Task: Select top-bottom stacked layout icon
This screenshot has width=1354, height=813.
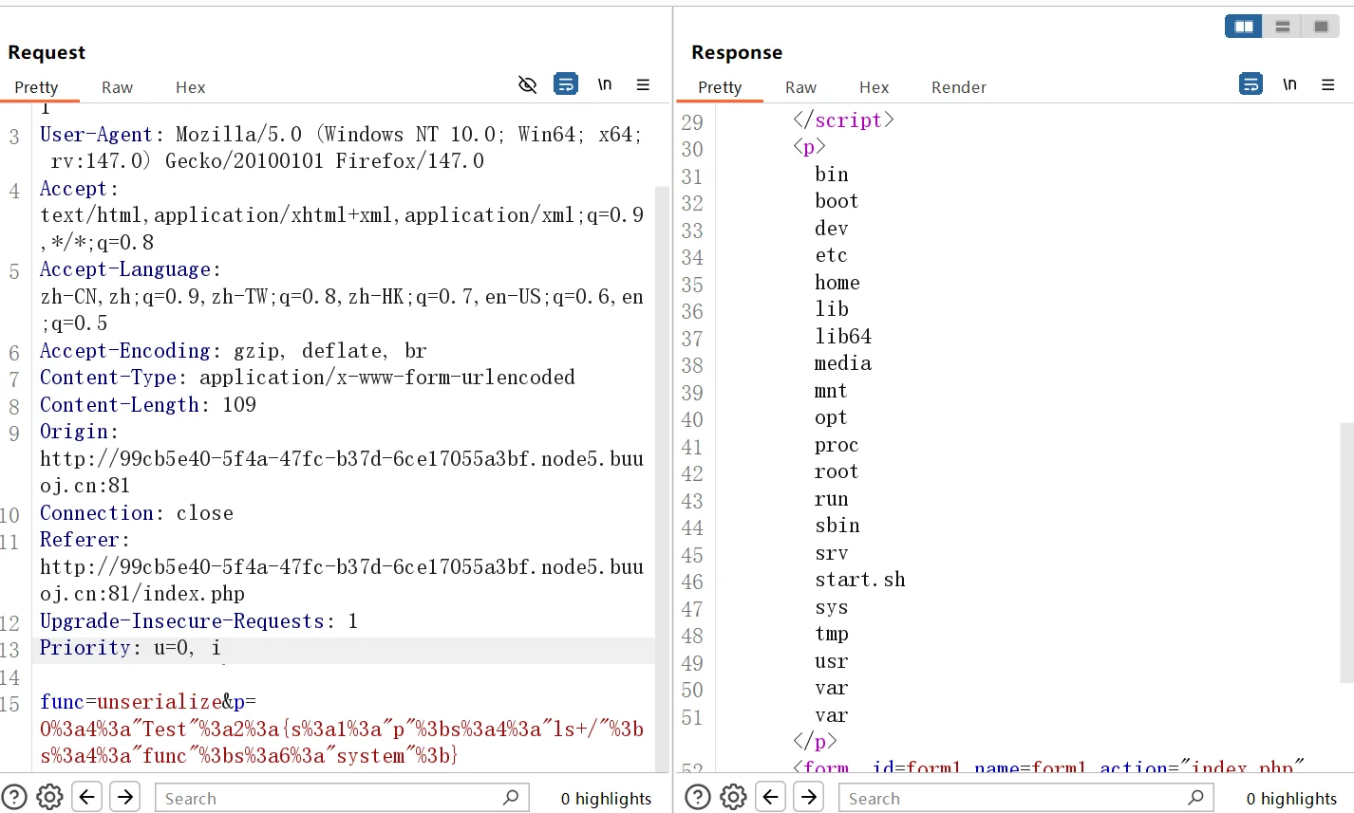Action: 1282,27
